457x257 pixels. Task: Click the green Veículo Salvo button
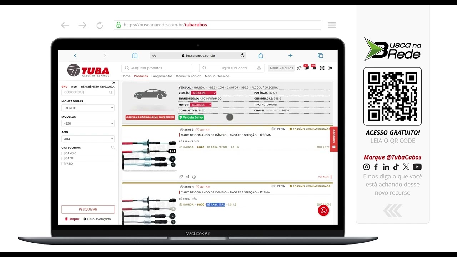[191, 117]
